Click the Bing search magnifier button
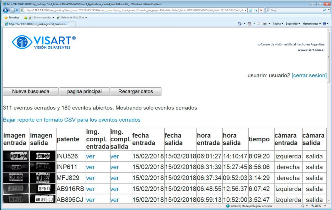Image resolution: width=332 pixels, height=210 pixels. (x=324, y=10)
